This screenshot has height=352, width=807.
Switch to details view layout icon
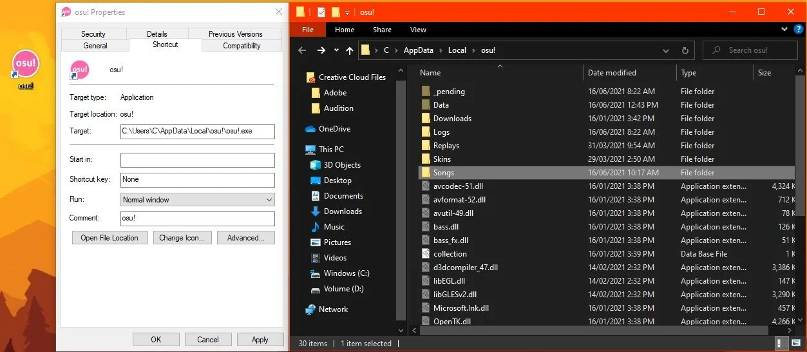point(781,344)
